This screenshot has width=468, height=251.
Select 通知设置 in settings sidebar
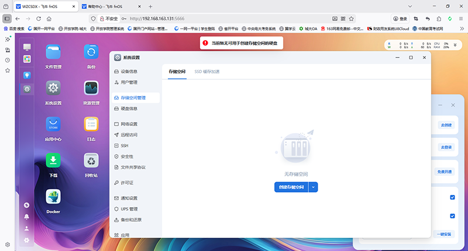136,198
